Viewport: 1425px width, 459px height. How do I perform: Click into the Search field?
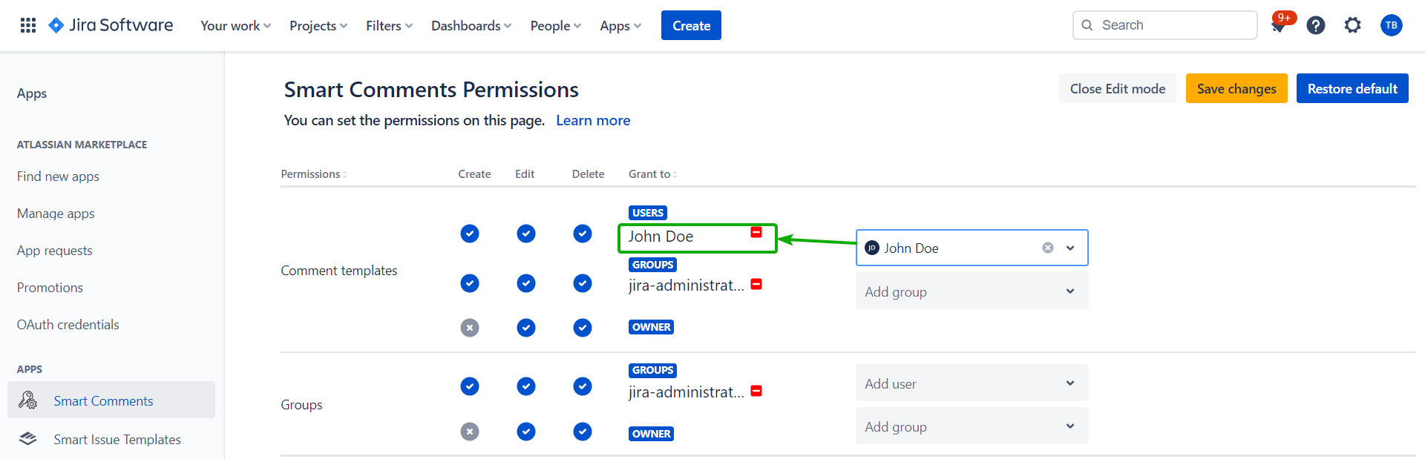pyautogui.click(x=1173, y=25)
